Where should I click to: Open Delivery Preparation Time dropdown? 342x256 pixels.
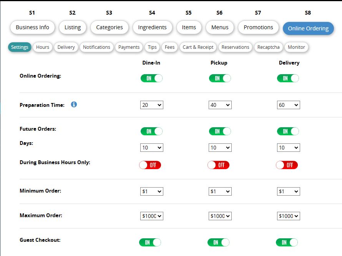(288, 105)
